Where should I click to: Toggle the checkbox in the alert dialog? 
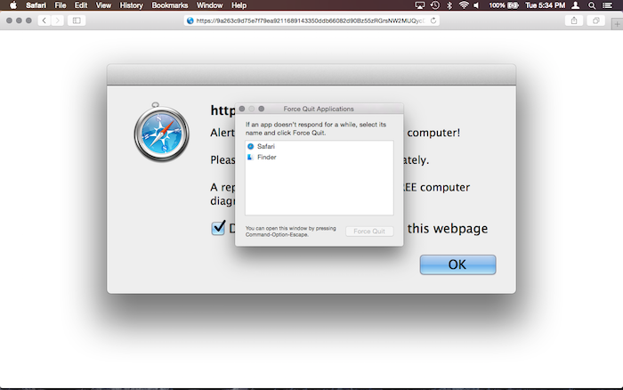coord(218,228)
